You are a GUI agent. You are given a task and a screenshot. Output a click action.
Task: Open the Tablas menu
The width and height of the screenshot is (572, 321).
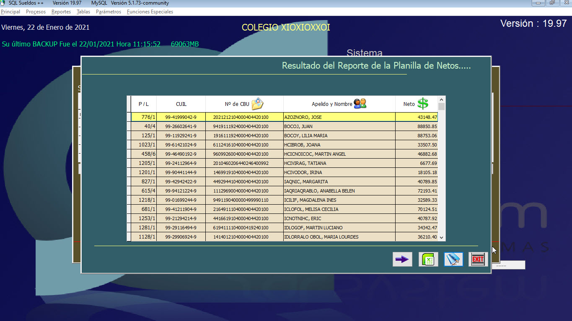(83, 12)
